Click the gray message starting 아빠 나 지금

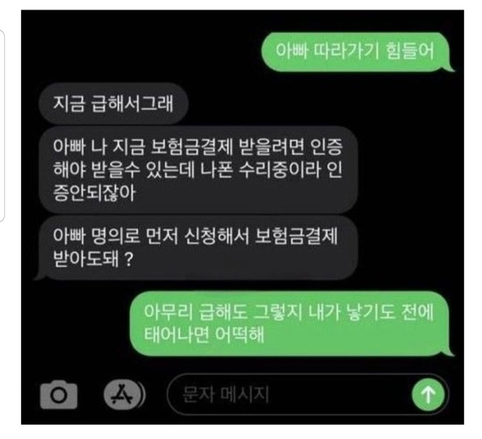pos(198,169)
